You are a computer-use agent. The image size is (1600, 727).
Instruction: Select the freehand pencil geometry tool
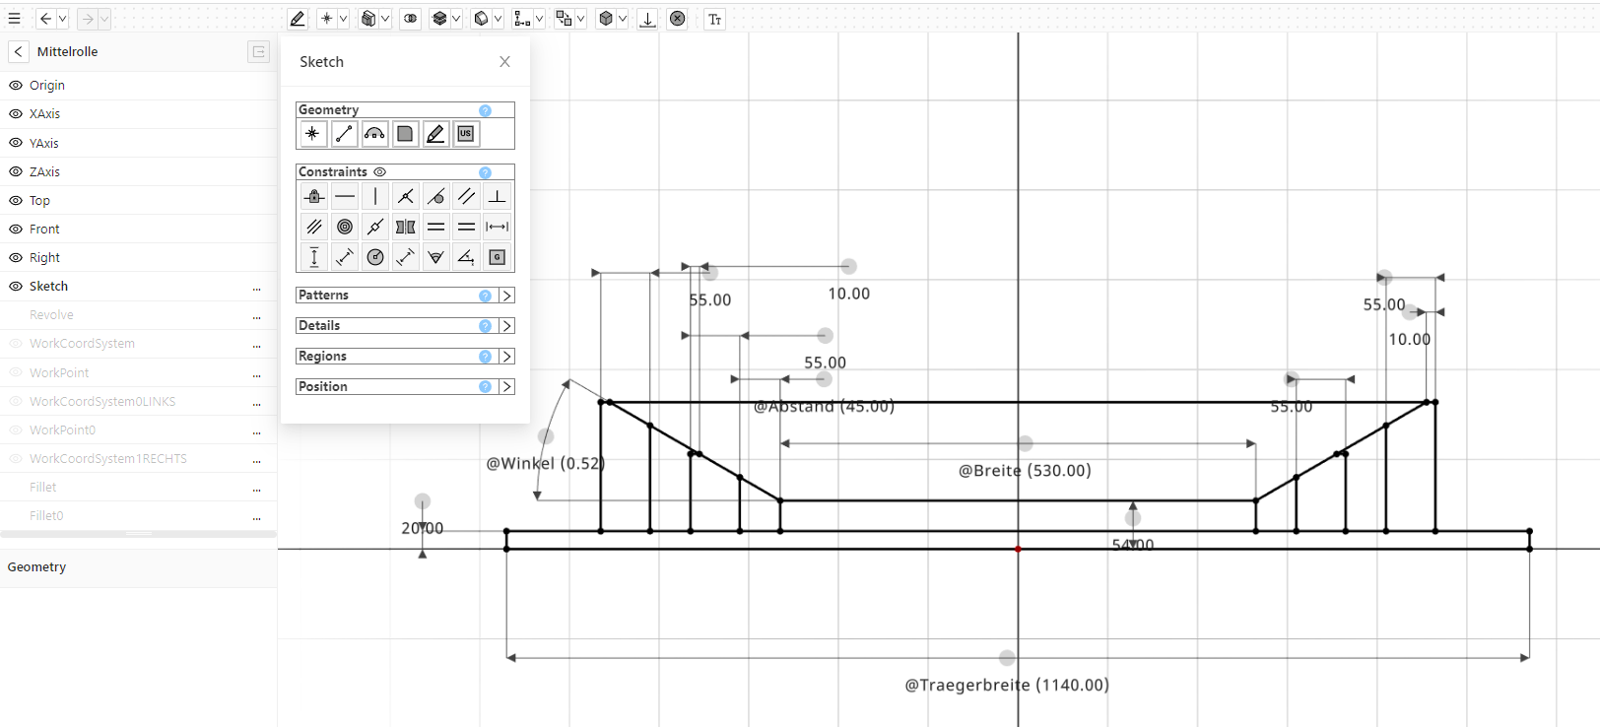[435, 134]
